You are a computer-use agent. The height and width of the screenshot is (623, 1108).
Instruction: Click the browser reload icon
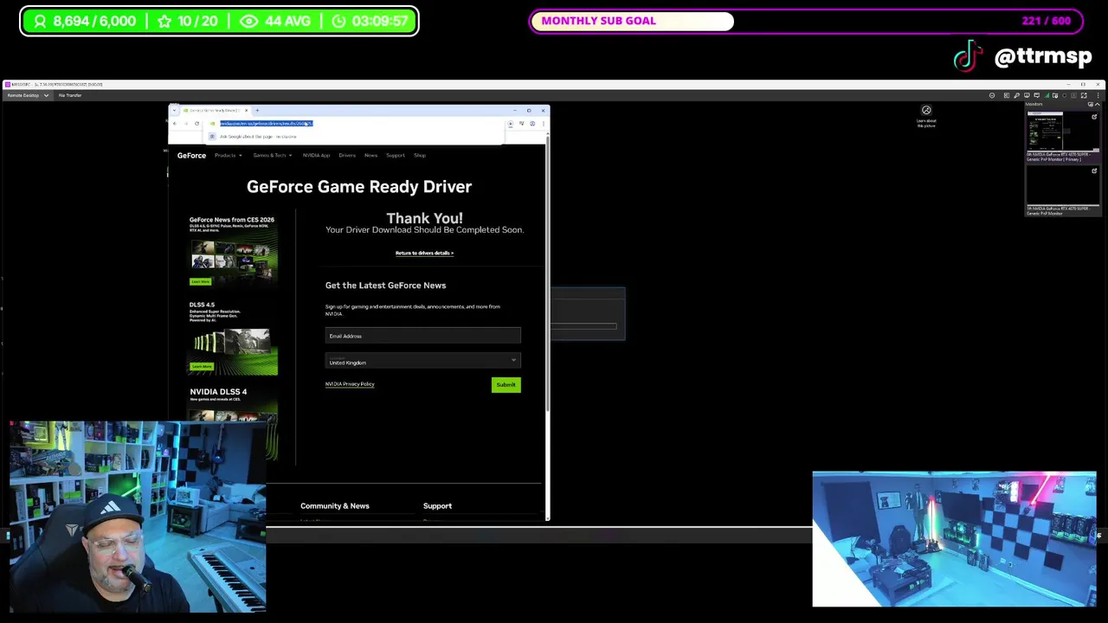tap(197, 124)
